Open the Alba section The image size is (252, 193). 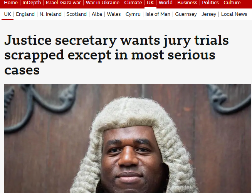coord(97,14)
